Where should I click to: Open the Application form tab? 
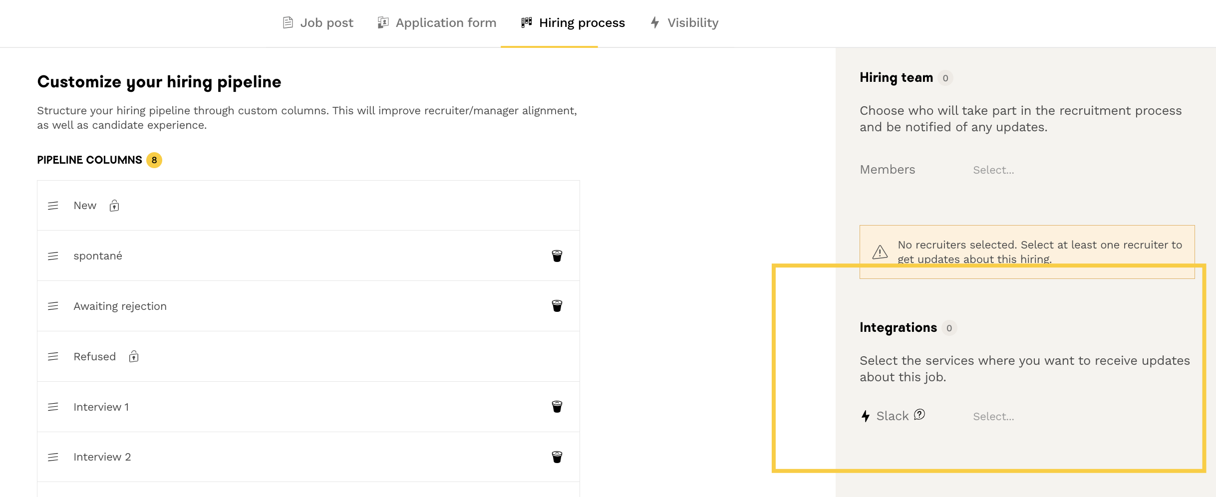(x=437, y=23)
